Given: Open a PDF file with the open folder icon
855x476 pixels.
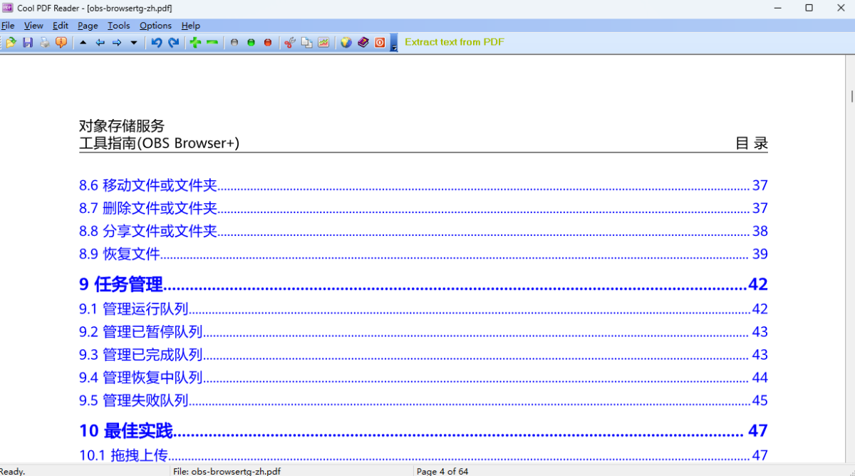Looking at the screenshot, I should coord(10,42).
